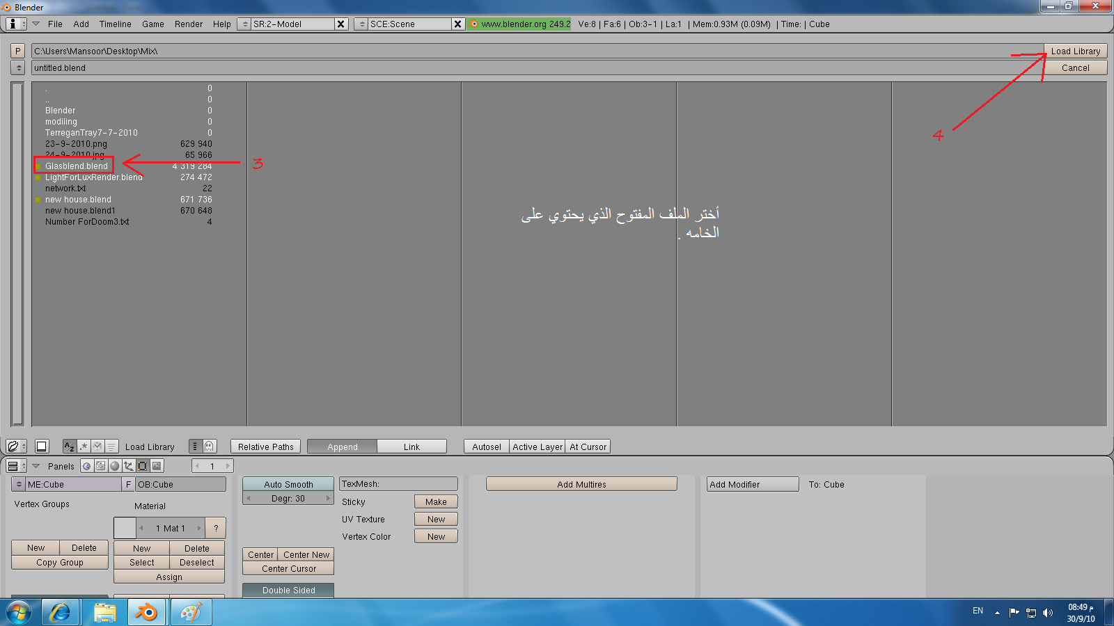The image size is (1114, 626).
Task: Select the Shading context sphere icon
Action: 115,466
